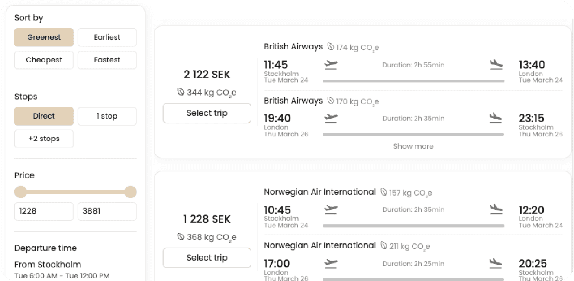This screenshot has width=574, height=281.
Task: Click landing plane icon near 13:40 arrival
Action: 496,65
